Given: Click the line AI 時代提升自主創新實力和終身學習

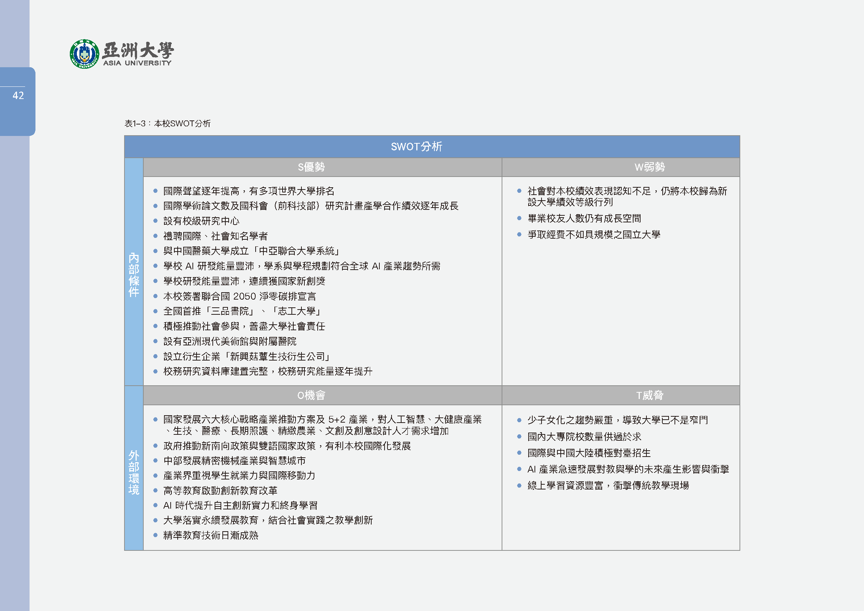Looking at the screenshot, I should pyautogui.click(x=240, y=505).
